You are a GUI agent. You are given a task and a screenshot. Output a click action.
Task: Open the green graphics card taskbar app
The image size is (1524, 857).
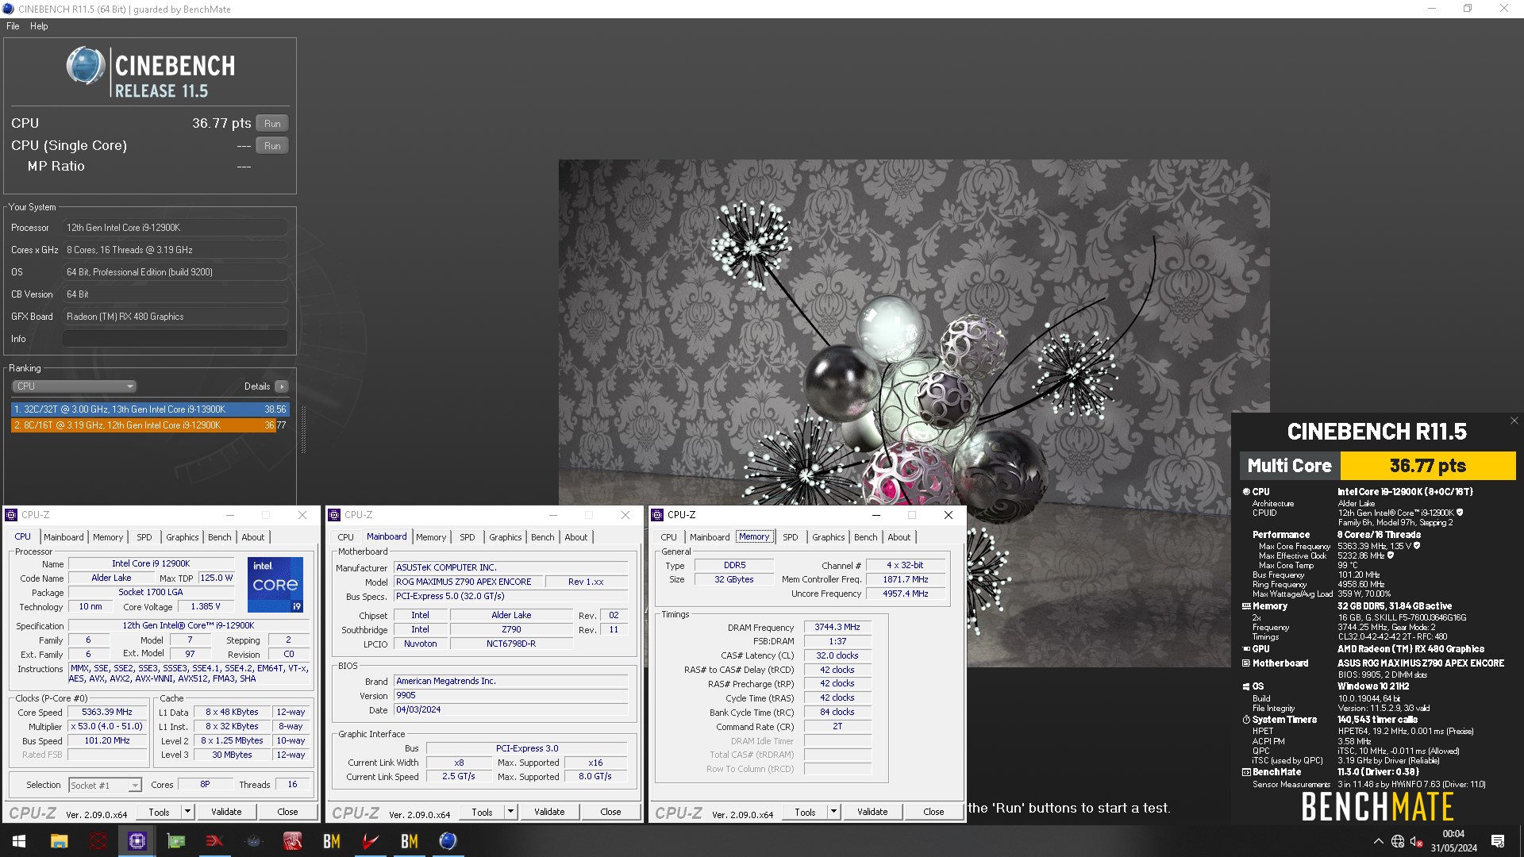click(x=176, y=841)
